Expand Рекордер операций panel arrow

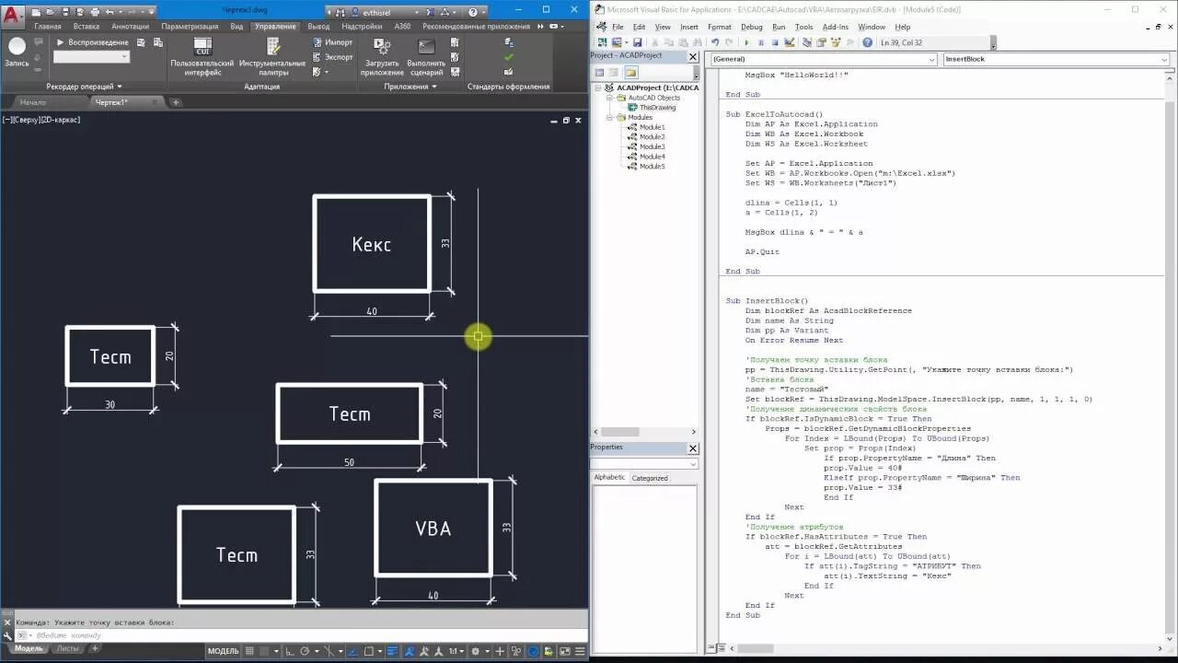[120, 87]
